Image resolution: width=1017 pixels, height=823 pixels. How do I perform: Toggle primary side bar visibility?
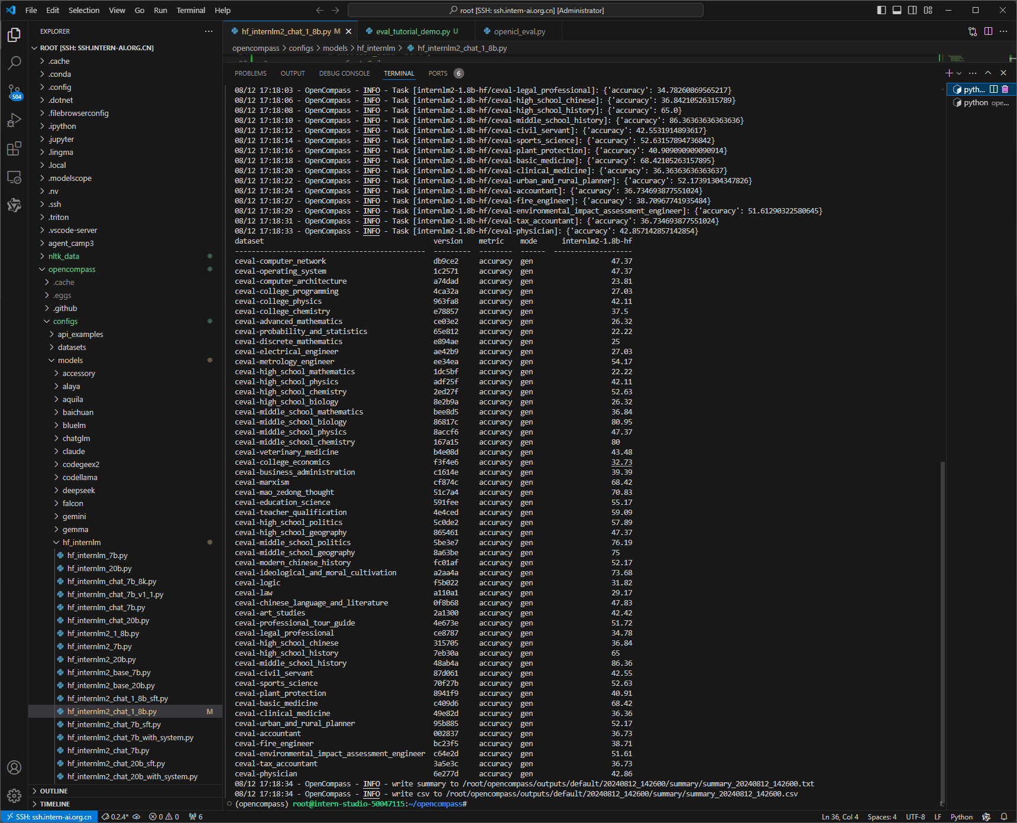tap(882, 10)
